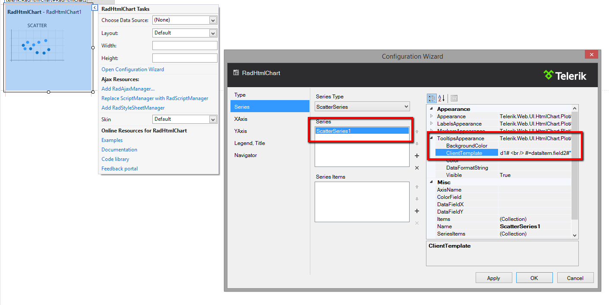Screen dimensions: 609x305
Task: Open the Choose Data Source dropdown
Action: click(x=213, y=20)
